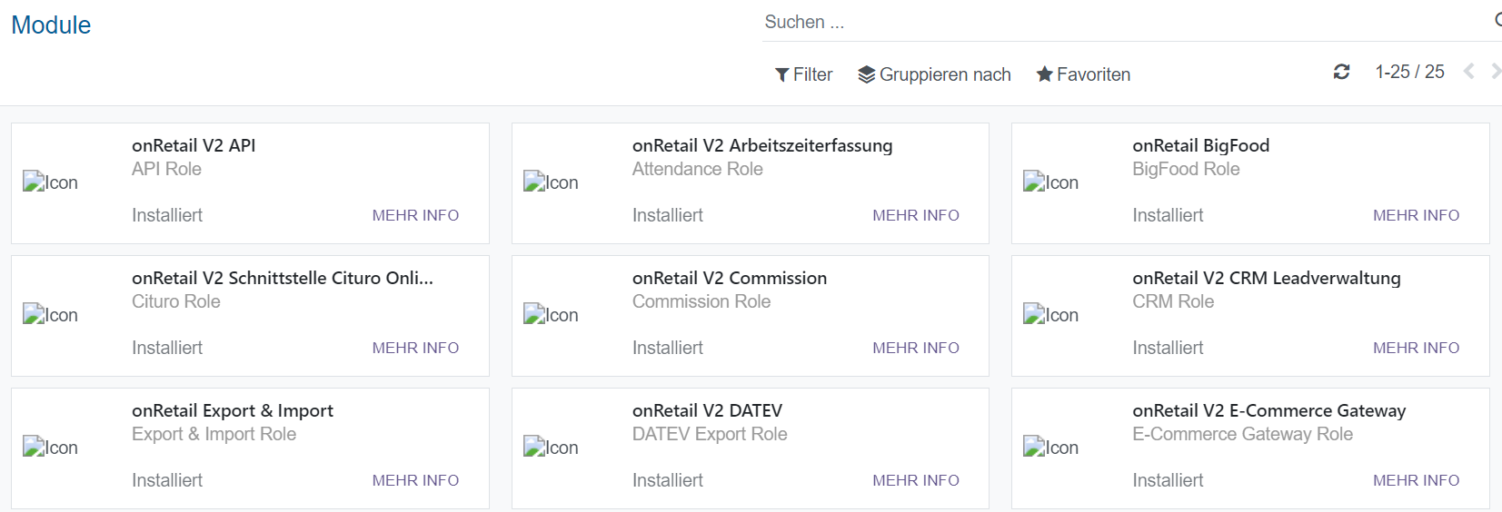Go to previous page with left chevron

[x=1468, y=72]
